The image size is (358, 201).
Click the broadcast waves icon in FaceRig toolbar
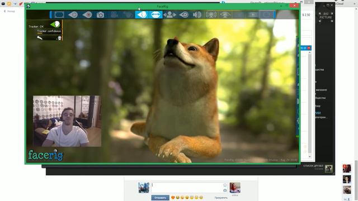pos(211,15)
